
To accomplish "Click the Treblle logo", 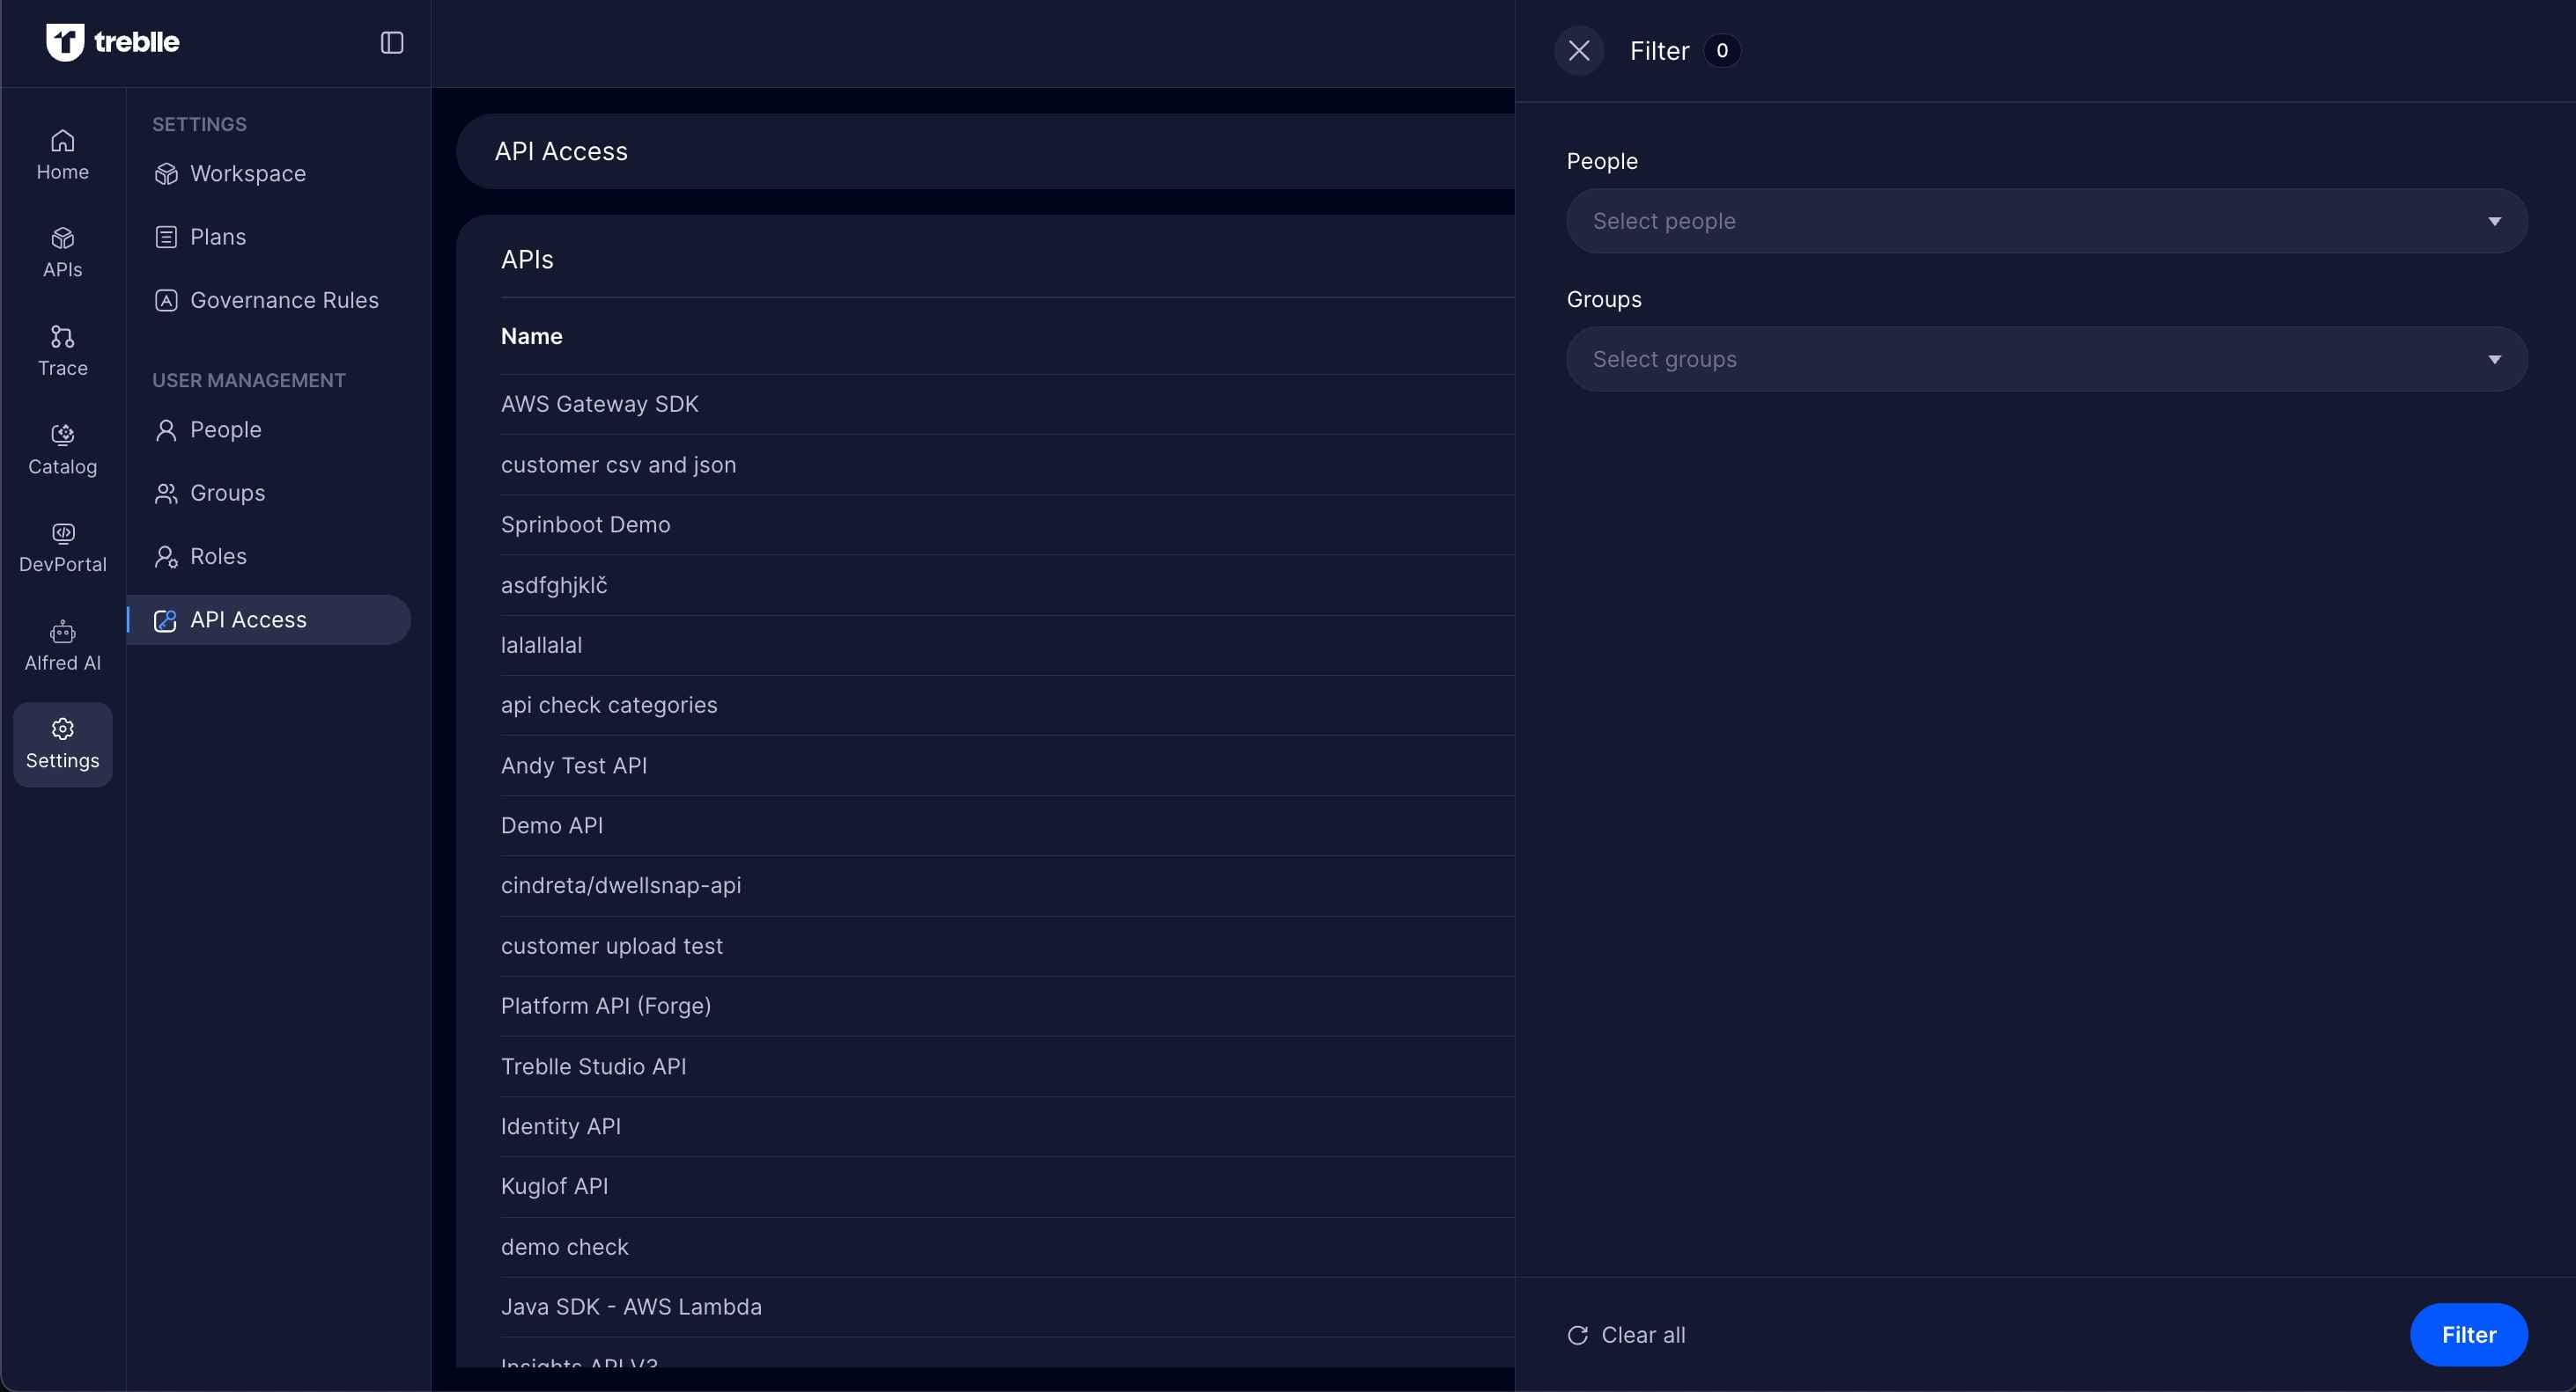I will coord(113,42).
